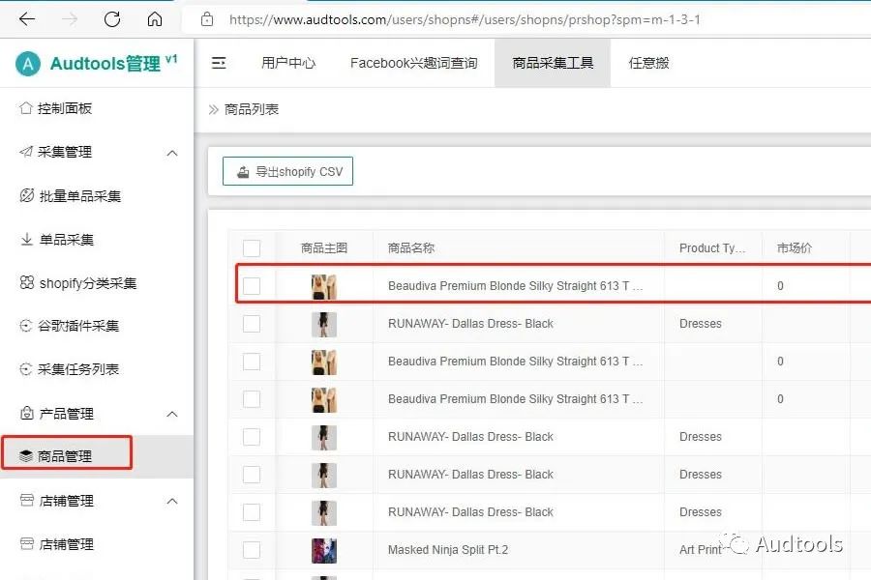Click the 导出shopify CSV export button
This screenshot has height=580, width=871.
tap(287, 171)
